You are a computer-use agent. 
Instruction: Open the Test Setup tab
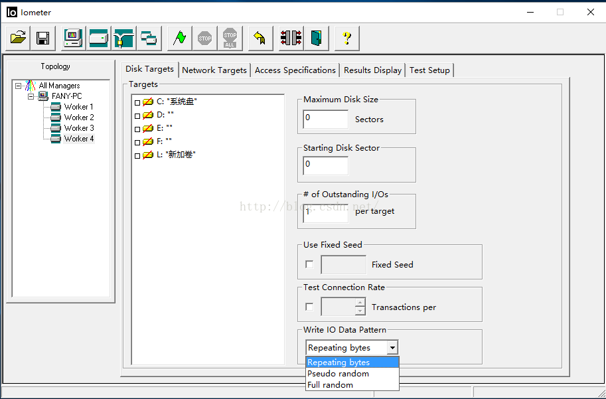click(429, 70)
